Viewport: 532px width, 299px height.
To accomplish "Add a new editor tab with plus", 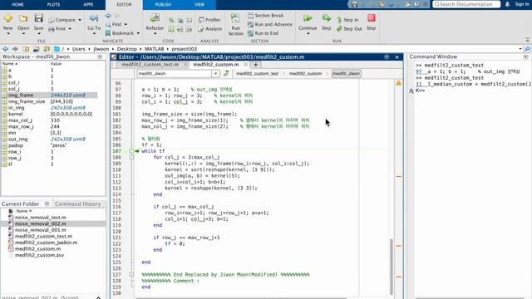I will tap(256, 65).
